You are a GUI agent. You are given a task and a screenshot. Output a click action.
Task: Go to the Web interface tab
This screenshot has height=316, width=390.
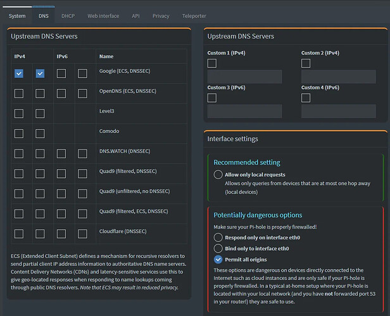coord(103,16)
